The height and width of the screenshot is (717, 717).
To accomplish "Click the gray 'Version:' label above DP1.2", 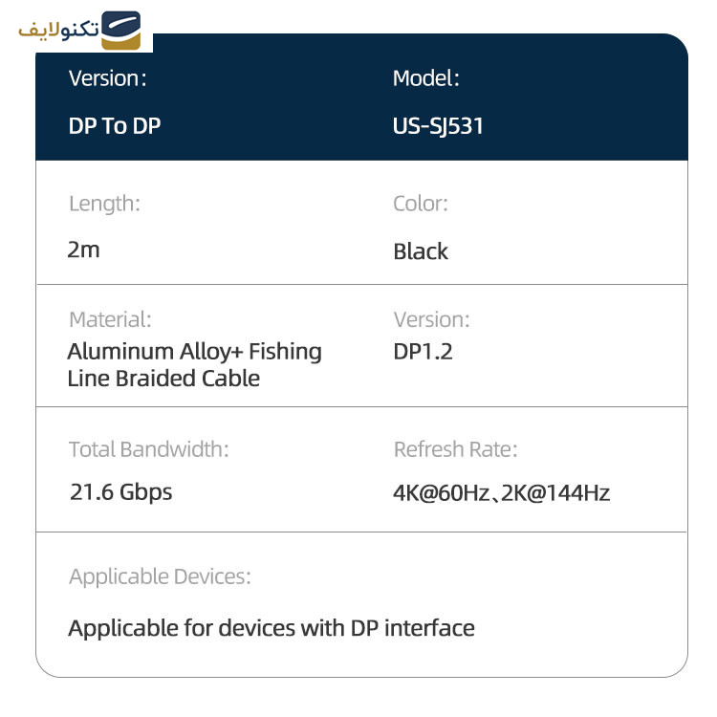I will pos(432,319).
